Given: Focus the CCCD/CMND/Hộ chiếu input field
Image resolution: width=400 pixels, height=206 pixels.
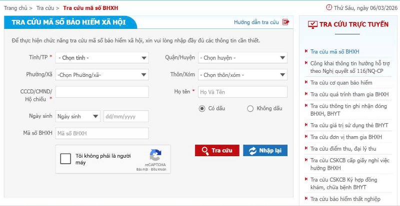Looking at the screenshot, I should click(102, 92).
